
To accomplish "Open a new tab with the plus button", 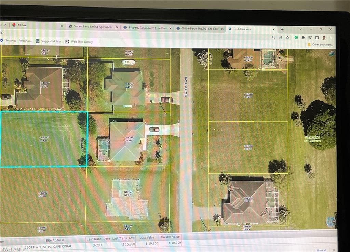I will click(x=282, y=29).
